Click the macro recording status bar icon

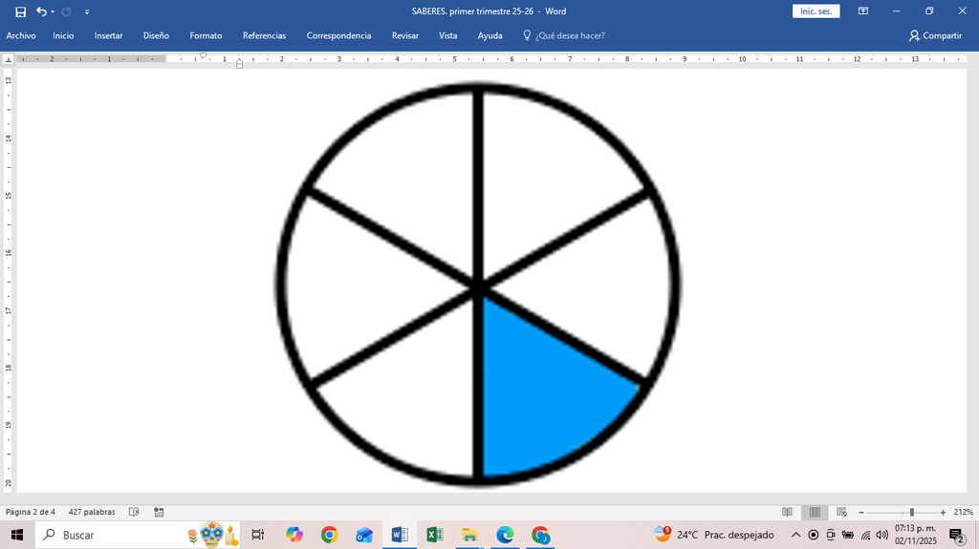[159, 512]
